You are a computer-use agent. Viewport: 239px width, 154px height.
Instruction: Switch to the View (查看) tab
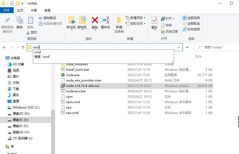click(x=47, y=11)
